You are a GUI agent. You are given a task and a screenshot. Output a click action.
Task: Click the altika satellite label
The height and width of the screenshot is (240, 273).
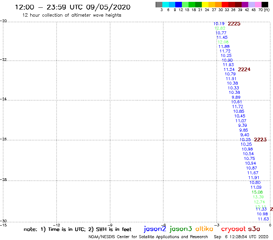[204, 229]
